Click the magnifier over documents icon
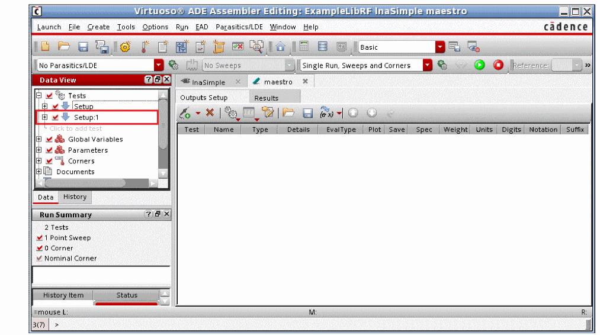Image resolution: width=600 pixels, height=335 pixels. [x=256, y=47]
